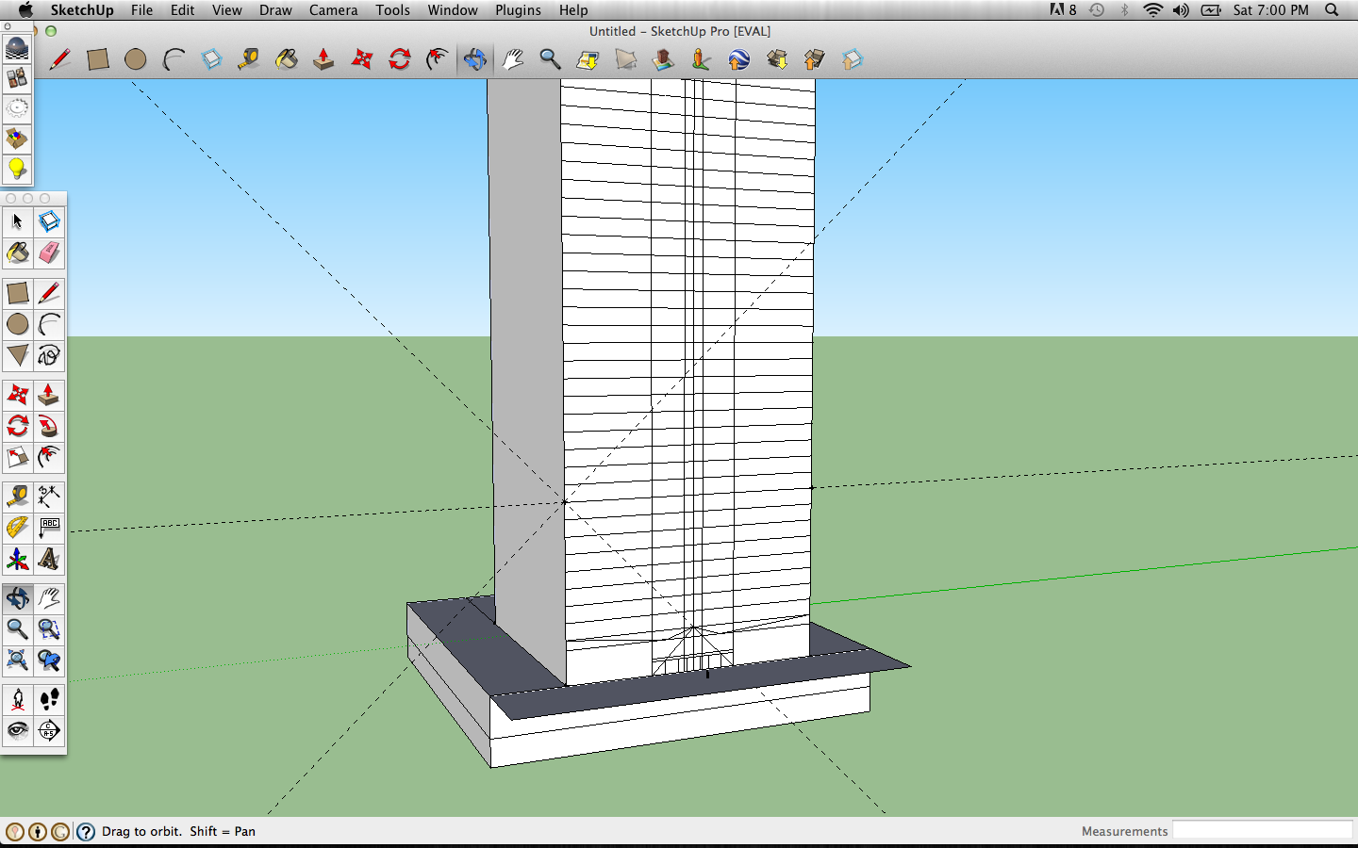Open the Camera menu
Viewport: 1358px width, 848px height.
coord(333,10)
